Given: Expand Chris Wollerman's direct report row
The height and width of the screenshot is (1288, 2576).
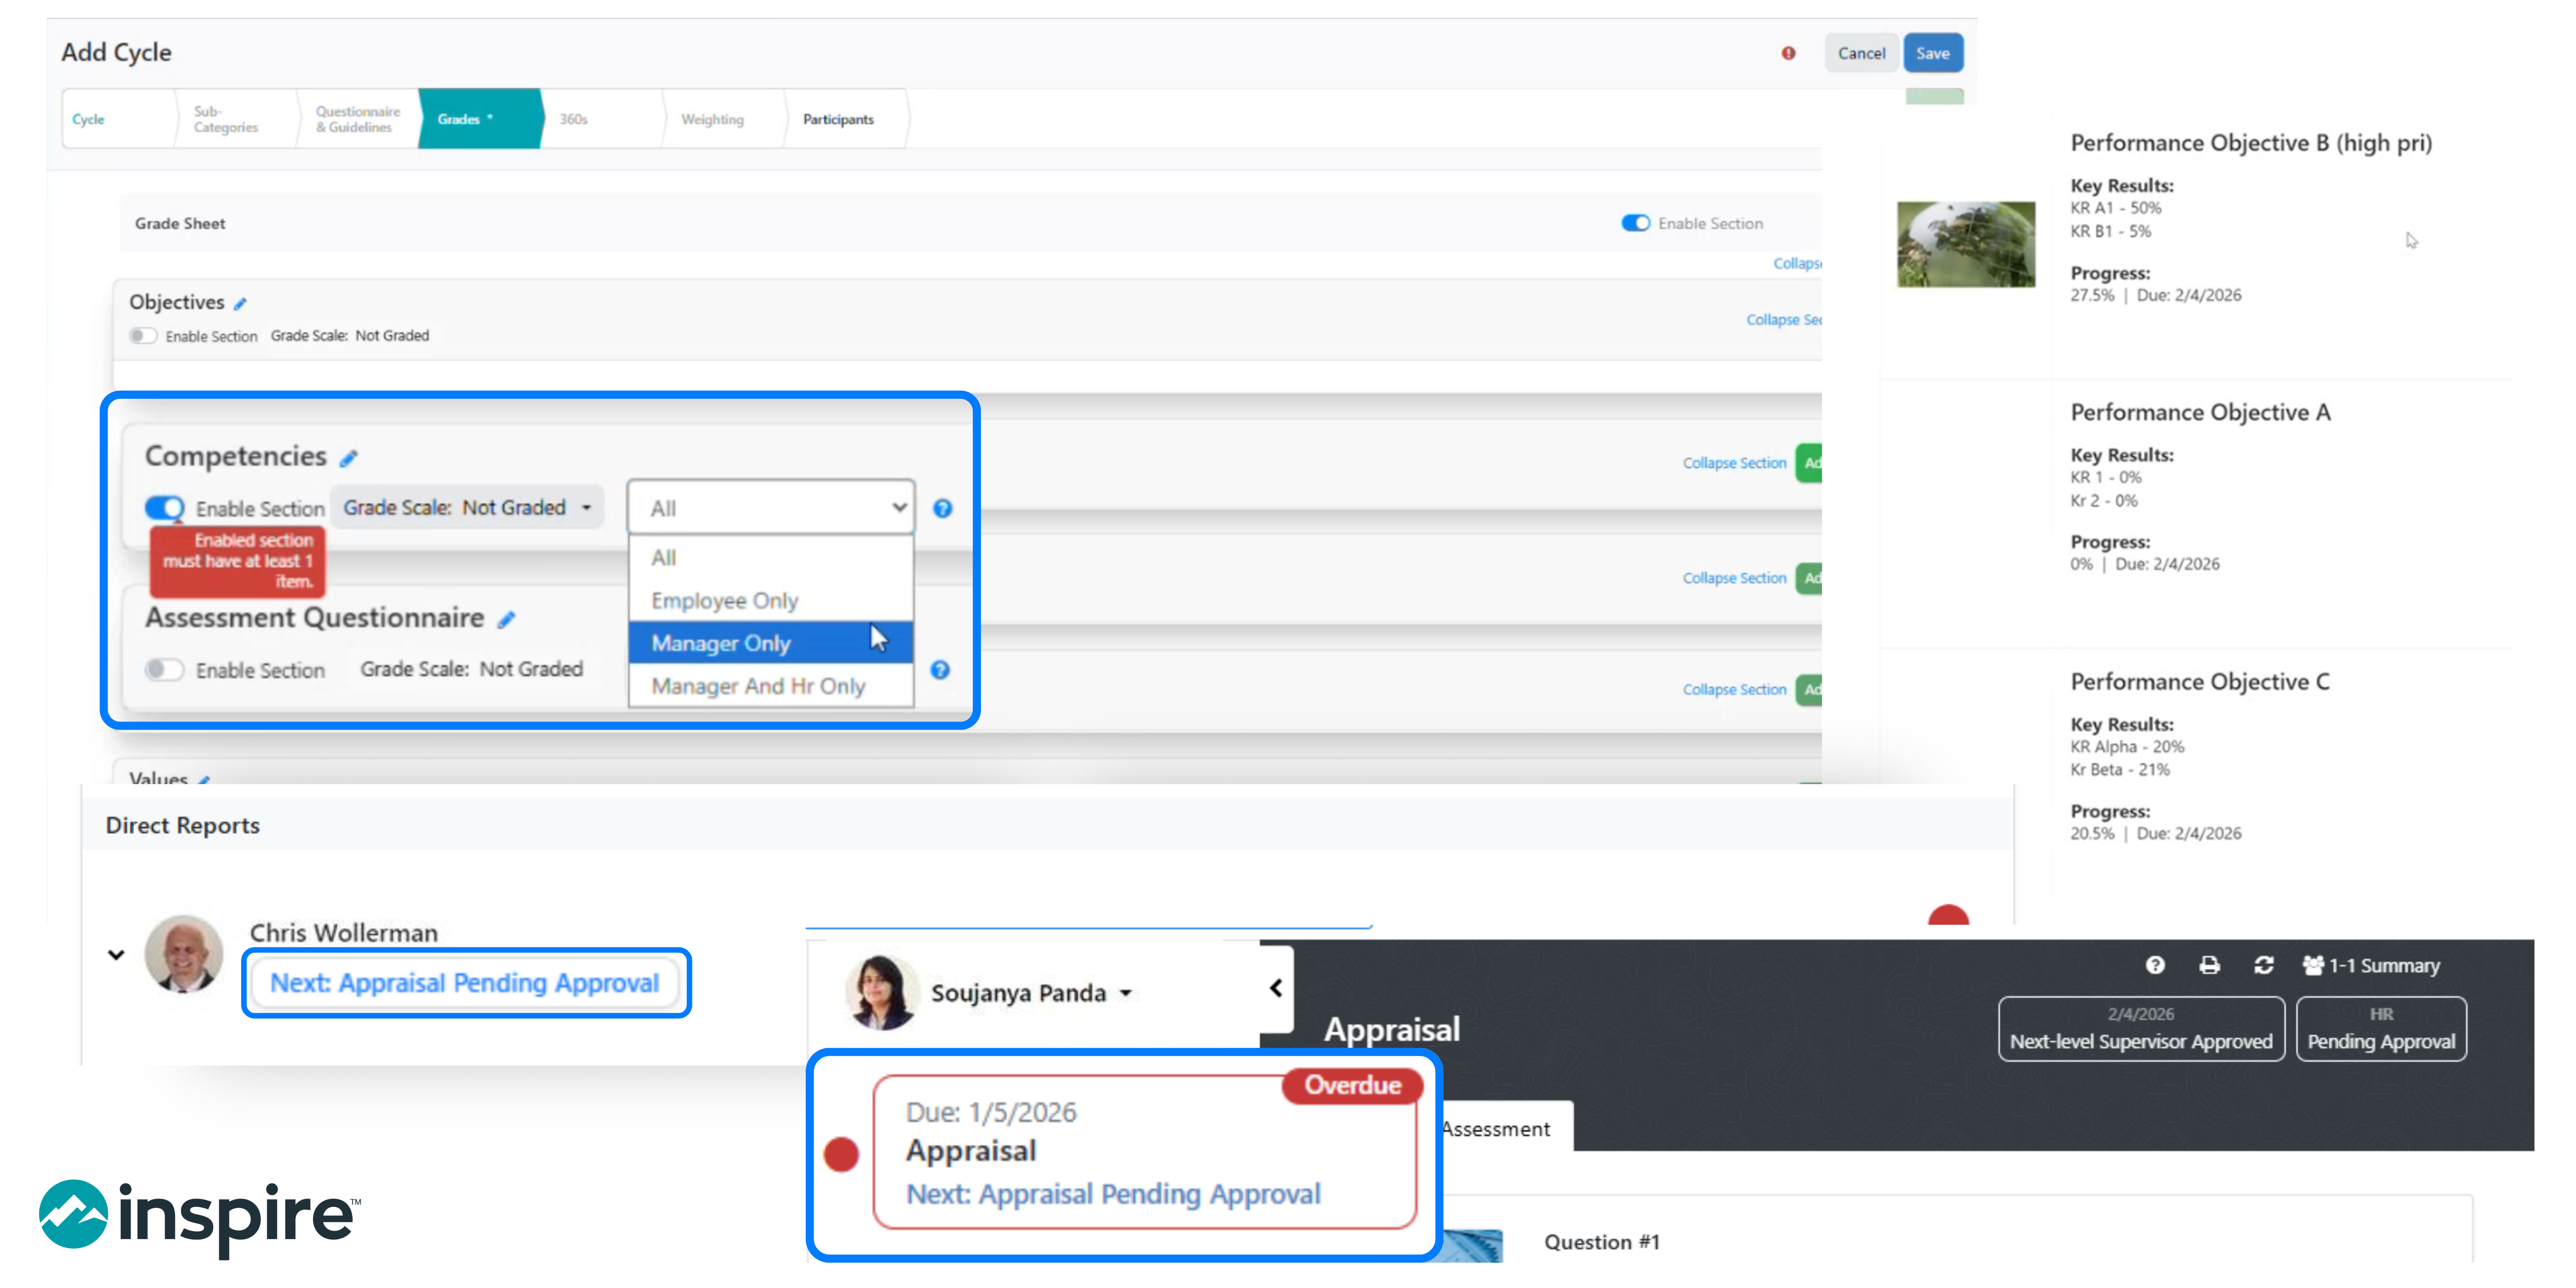Looking at the screenshot, I should [x=116, y=955].
